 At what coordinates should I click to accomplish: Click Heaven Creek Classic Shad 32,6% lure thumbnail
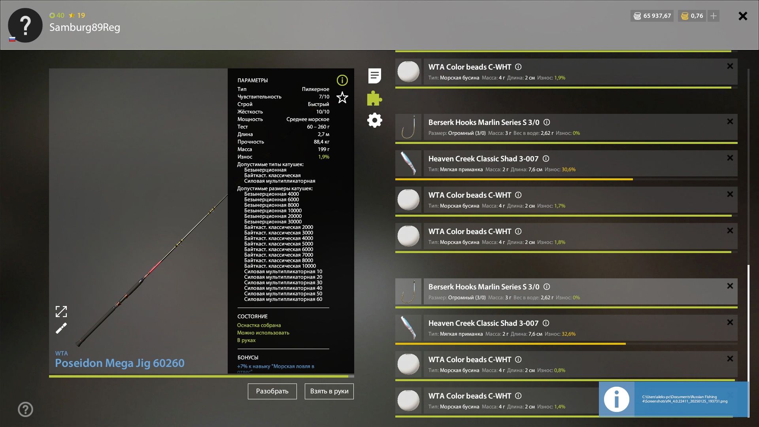tap(408, 328)
